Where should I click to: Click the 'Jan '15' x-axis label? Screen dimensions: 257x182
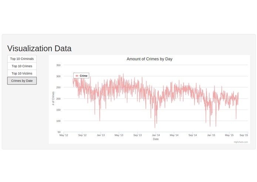pos(211,135)
